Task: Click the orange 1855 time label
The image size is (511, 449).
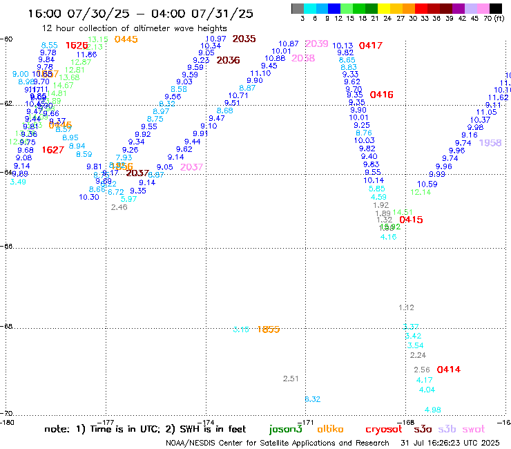Action: [x=269, y=329]
